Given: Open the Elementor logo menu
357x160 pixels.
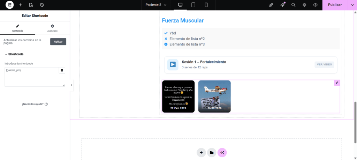Looking at the screenshot, I should click(x=9, y=5).
